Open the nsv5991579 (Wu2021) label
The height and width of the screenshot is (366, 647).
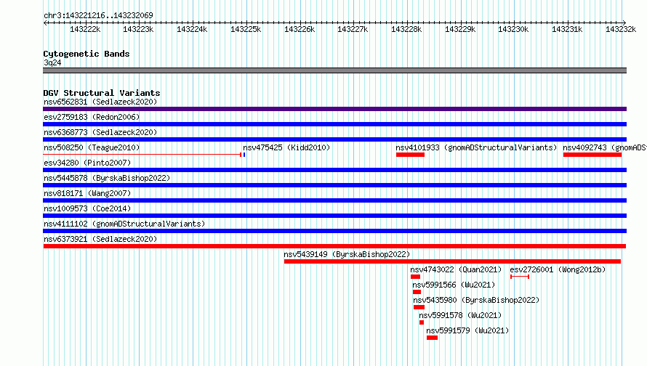467,330
